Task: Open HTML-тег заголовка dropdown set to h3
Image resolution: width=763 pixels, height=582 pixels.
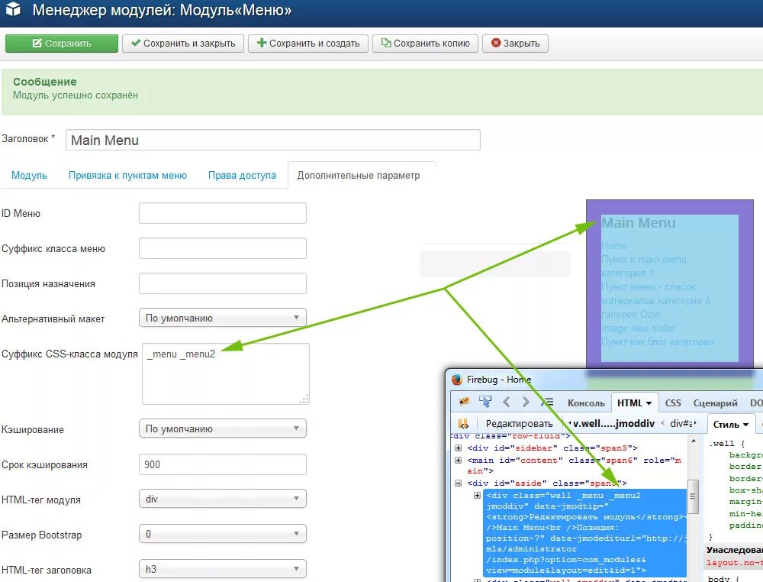Action: coord(223,569)
